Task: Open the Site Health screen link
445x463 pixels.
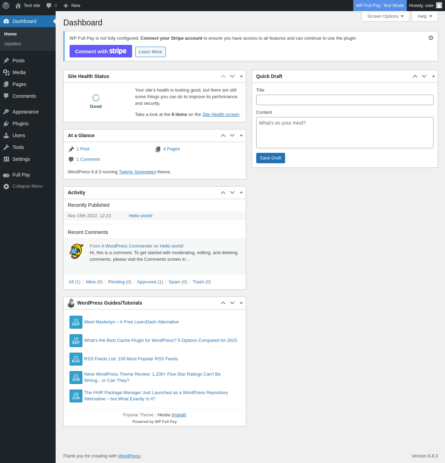Action: (221, 115)
